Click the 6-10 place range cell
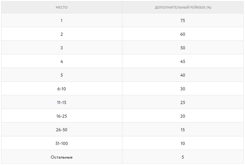The height and width of the screenshot is (165, 245). click(62, 89)
